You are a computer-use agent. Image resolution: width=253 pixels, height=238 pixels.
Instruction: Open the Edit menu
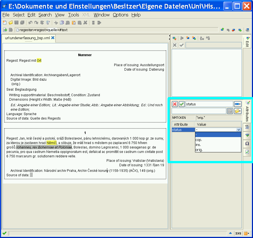pyautogui.click(x=31, y=15)
